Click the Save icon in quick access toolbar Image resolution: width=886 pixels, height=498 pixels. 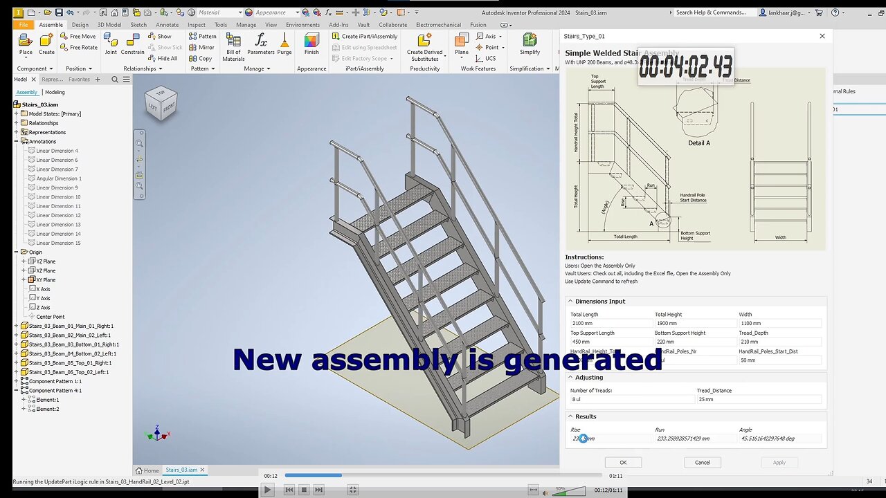pyautogui.click(x=59, y=12)
